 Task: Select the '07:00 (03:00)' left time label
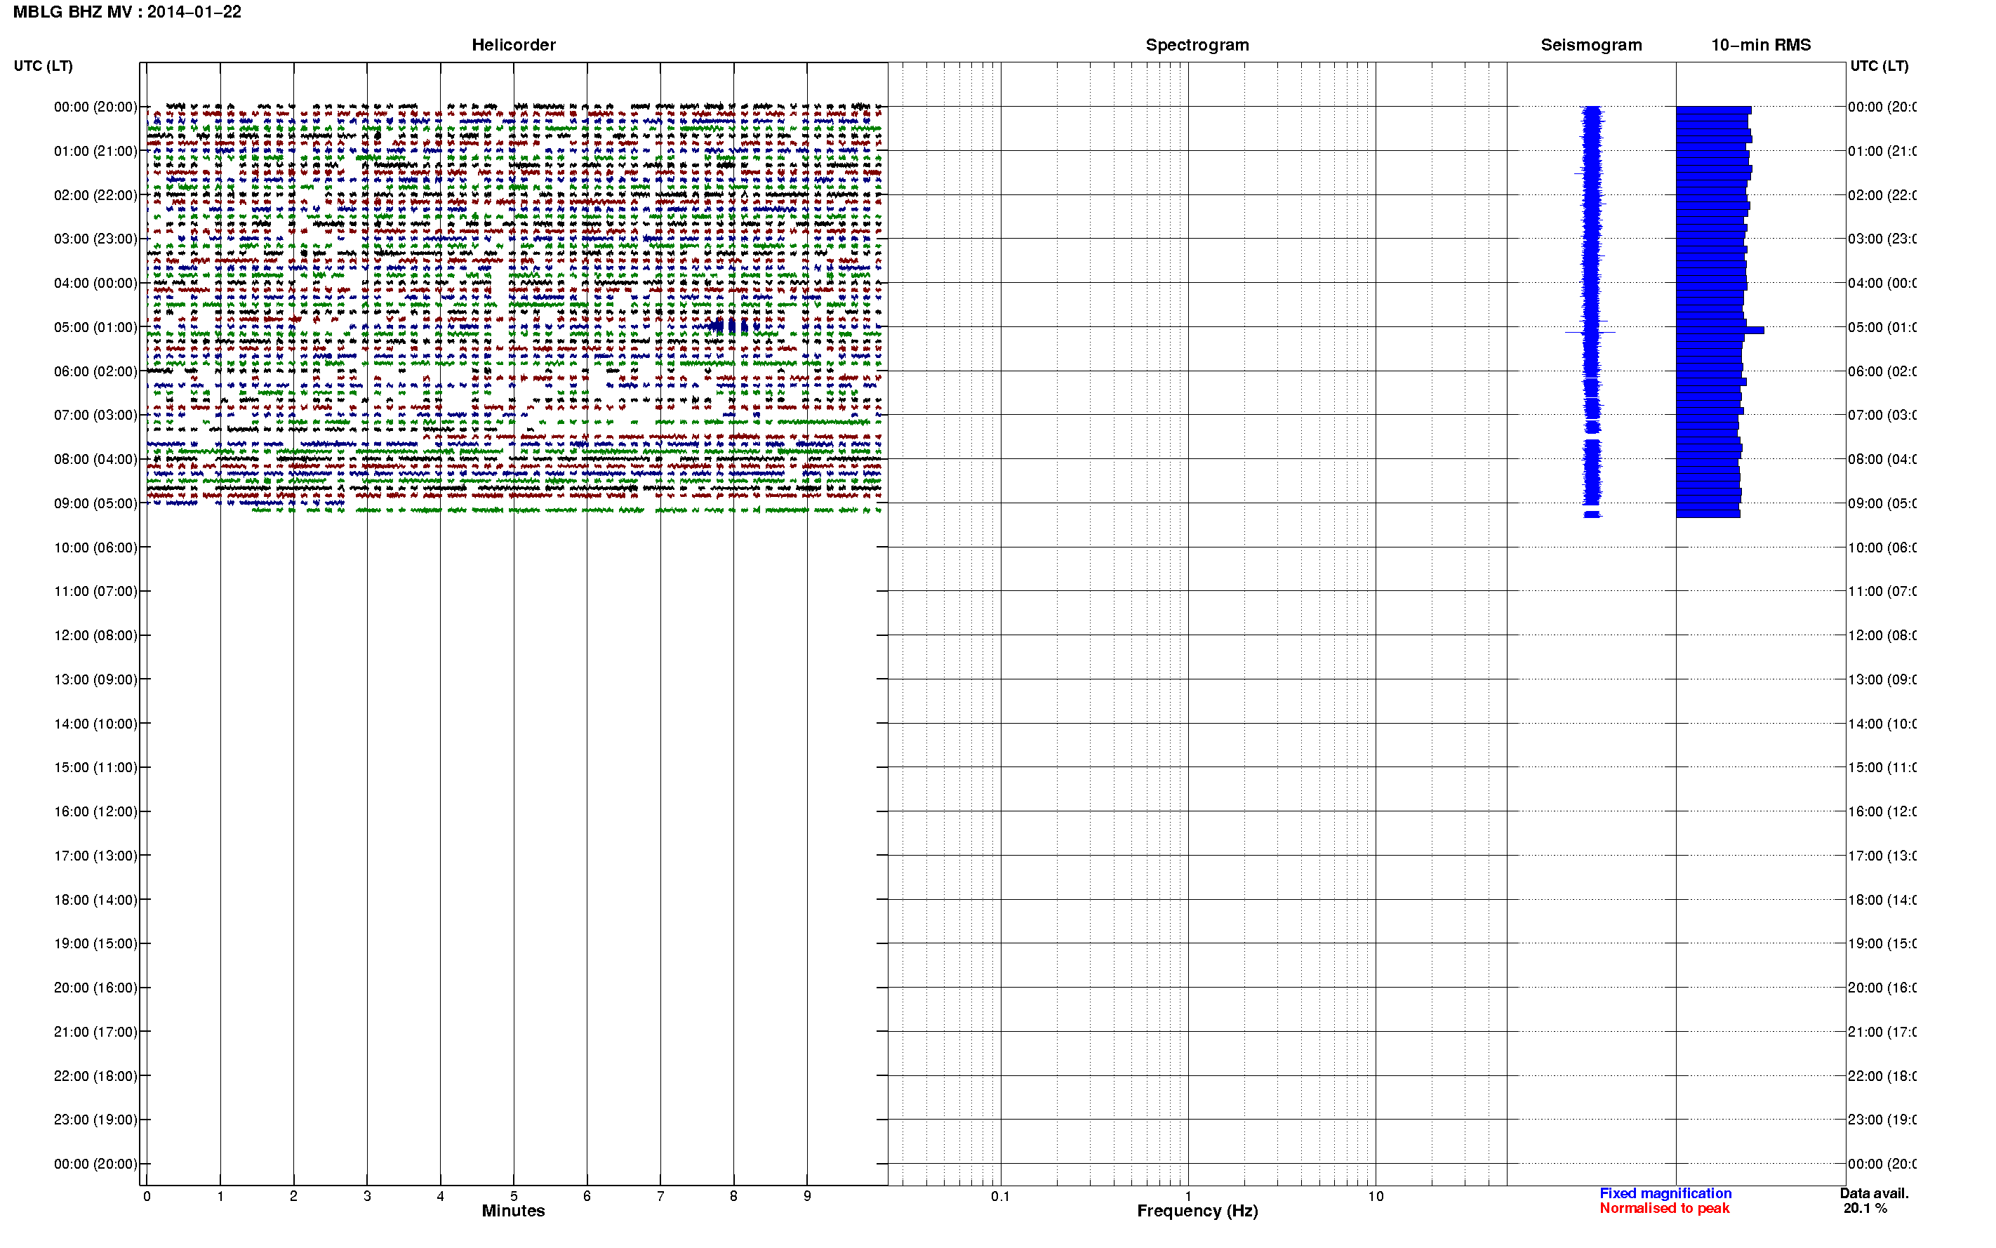click(x=95, y=415)
